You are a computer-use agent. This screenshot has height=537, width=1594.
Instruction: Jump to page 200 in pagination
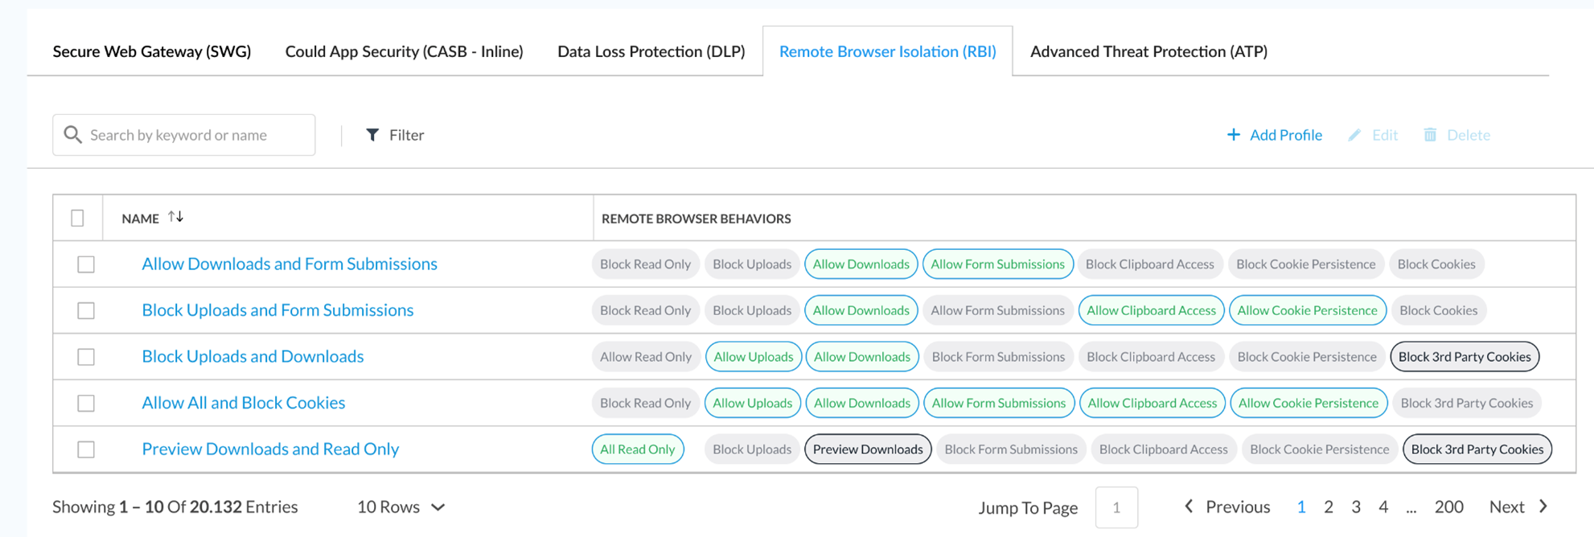point(1448,507)
